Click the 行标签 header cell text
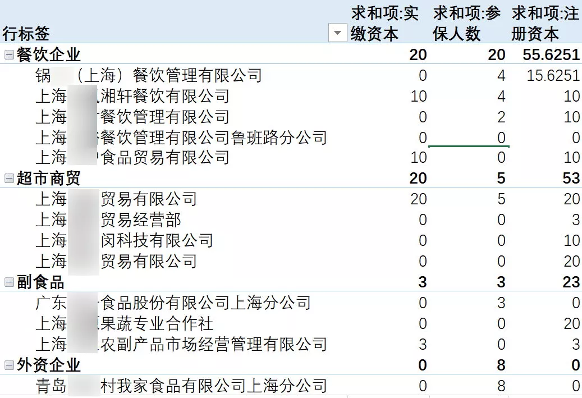 pos(26,34)
